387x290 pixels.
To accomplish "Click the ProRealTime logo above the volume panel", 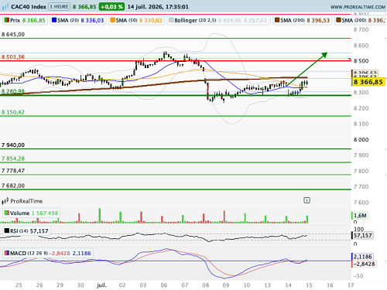I will tap(22, 201).
